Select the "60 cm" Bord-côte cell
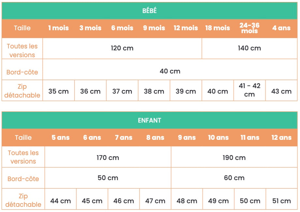The image size is (300, 212). pos(234,178)
